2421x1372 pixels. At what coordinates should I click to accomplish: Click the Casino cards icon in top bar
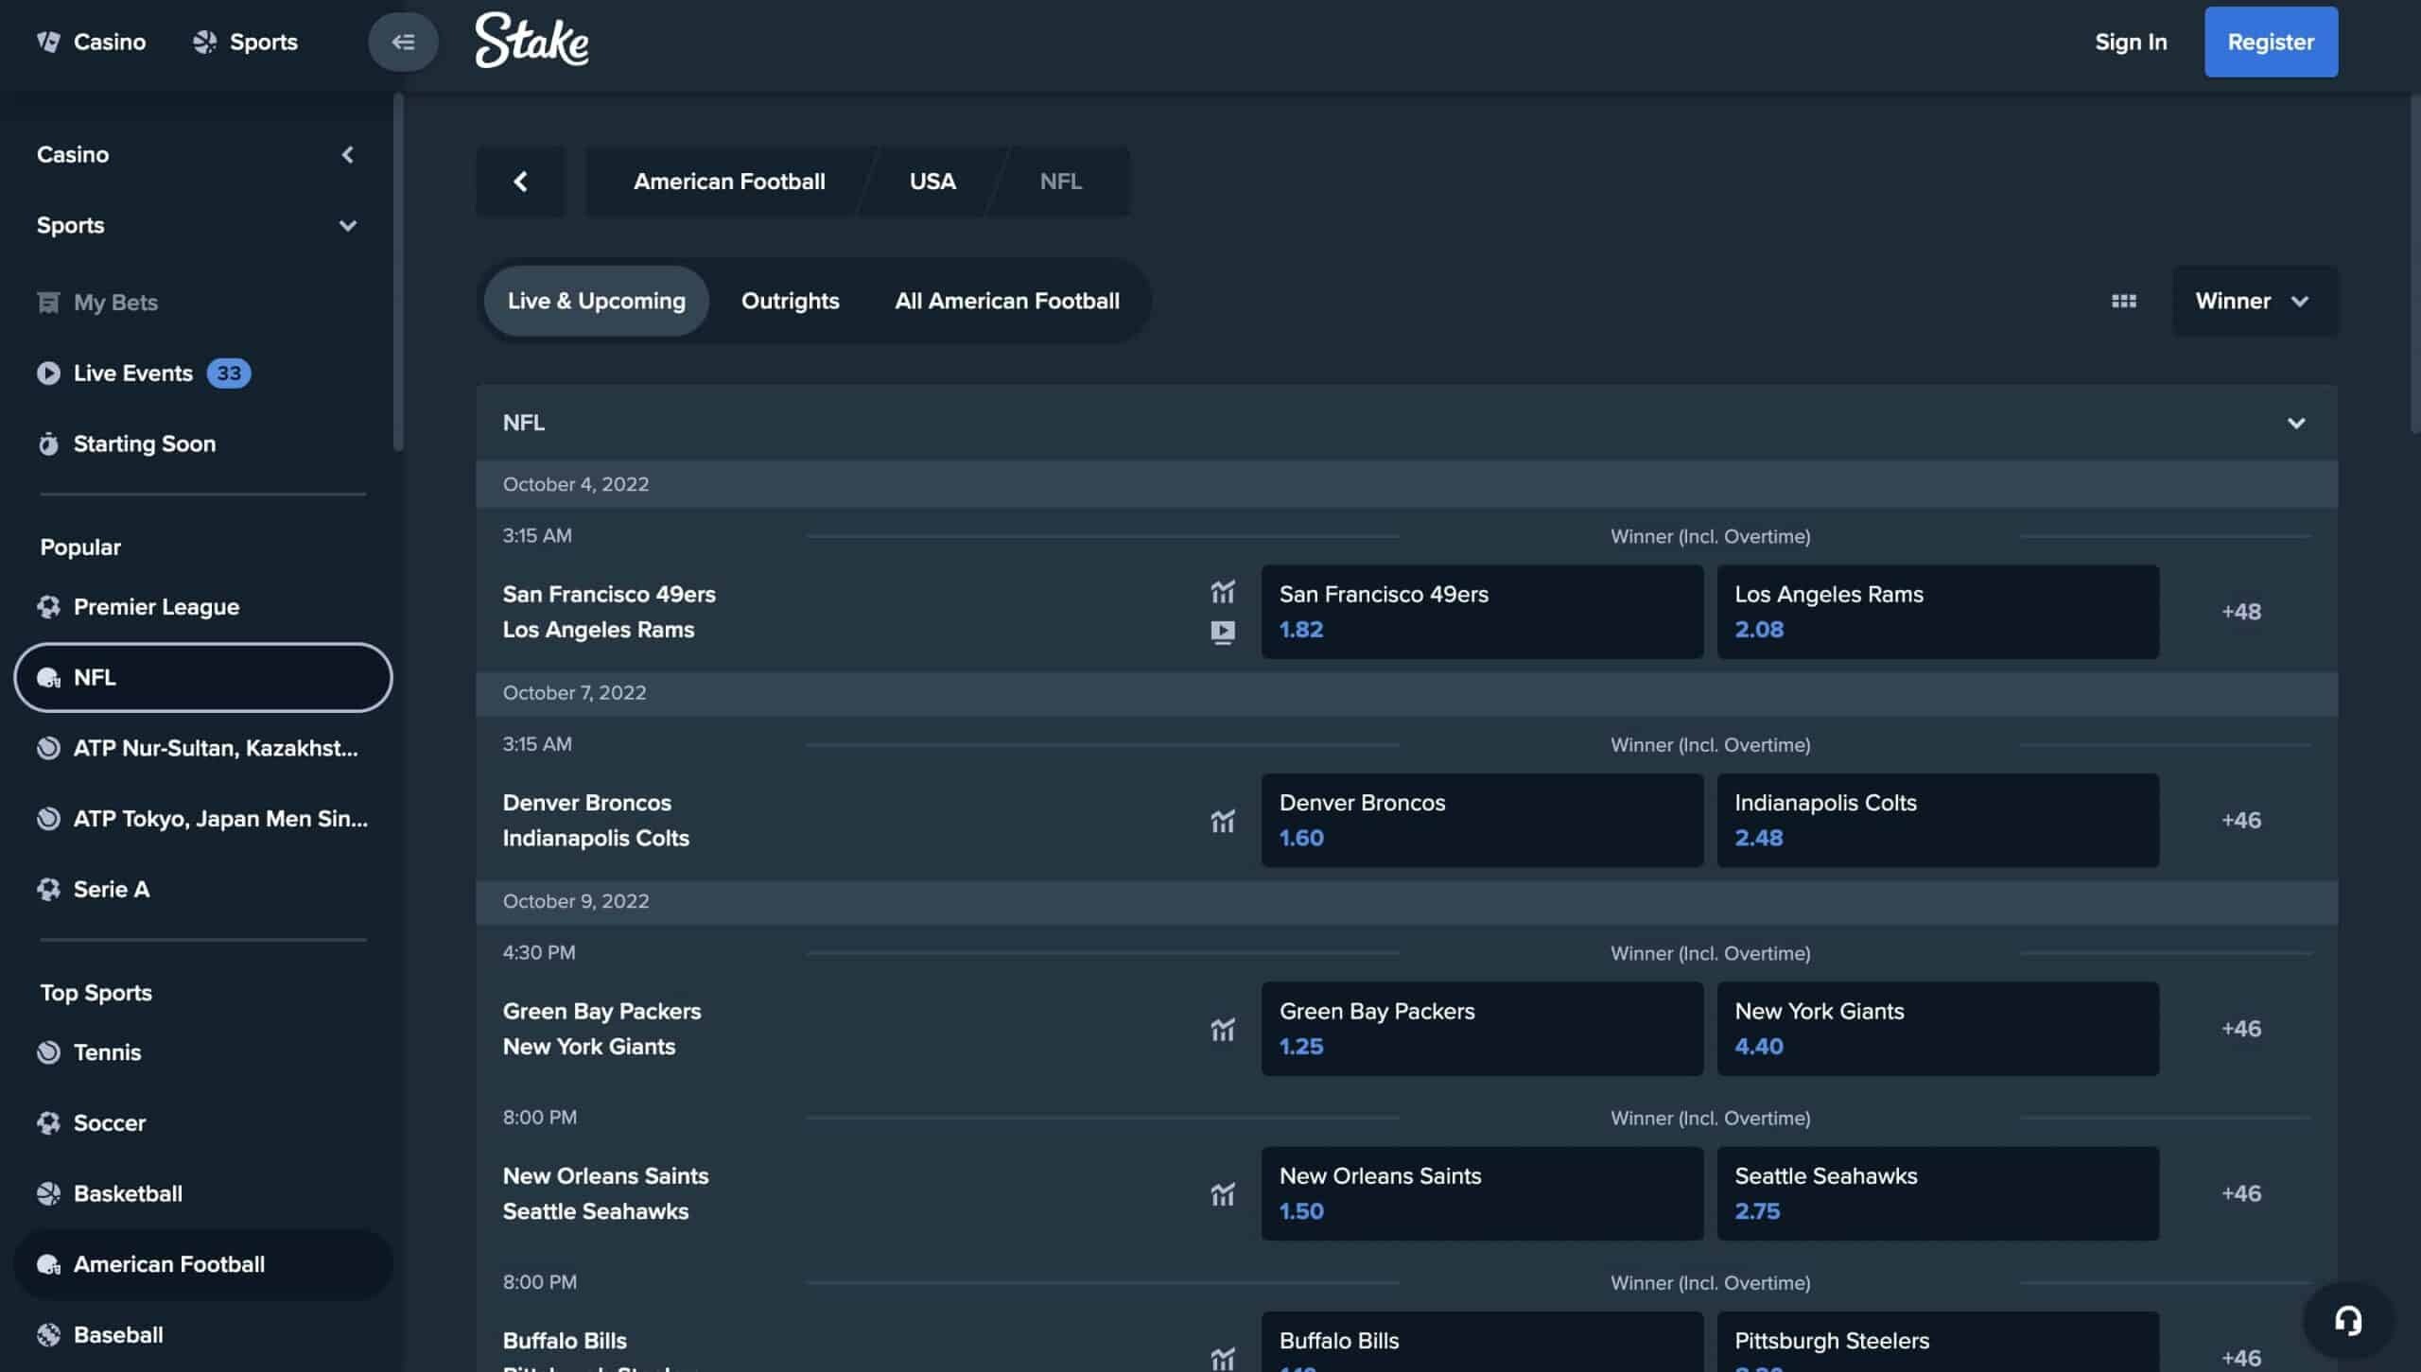48,42
